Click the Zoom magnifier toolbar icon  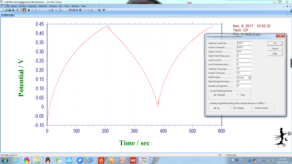[x=60, y=10]
